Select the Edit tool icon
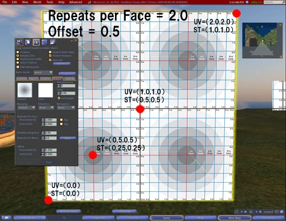Screen dimensions: 286x221 coord(36,42)
